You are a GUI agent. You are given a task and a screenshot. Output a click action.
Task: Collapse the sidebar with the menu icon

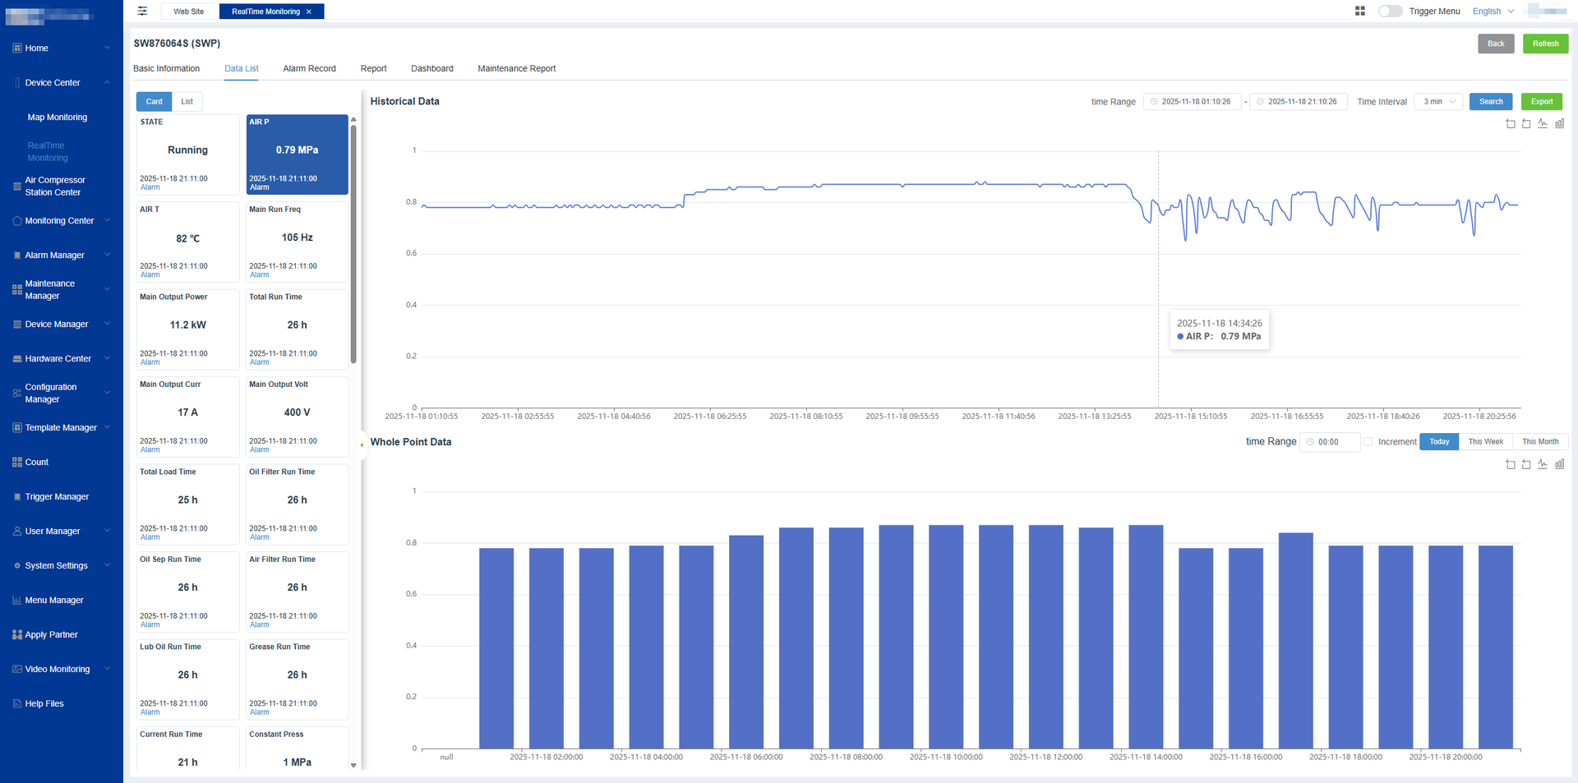pyautogui.click(x=142, y=12)
